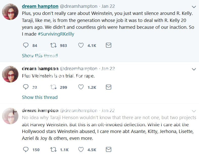Retweet the tweet with 983 retweets

(x=53, y=45)
